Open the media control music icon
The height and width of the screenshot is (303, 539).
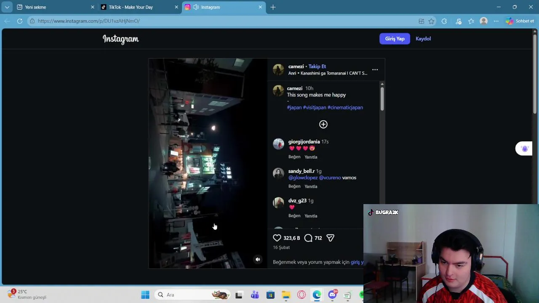(459, 21)
